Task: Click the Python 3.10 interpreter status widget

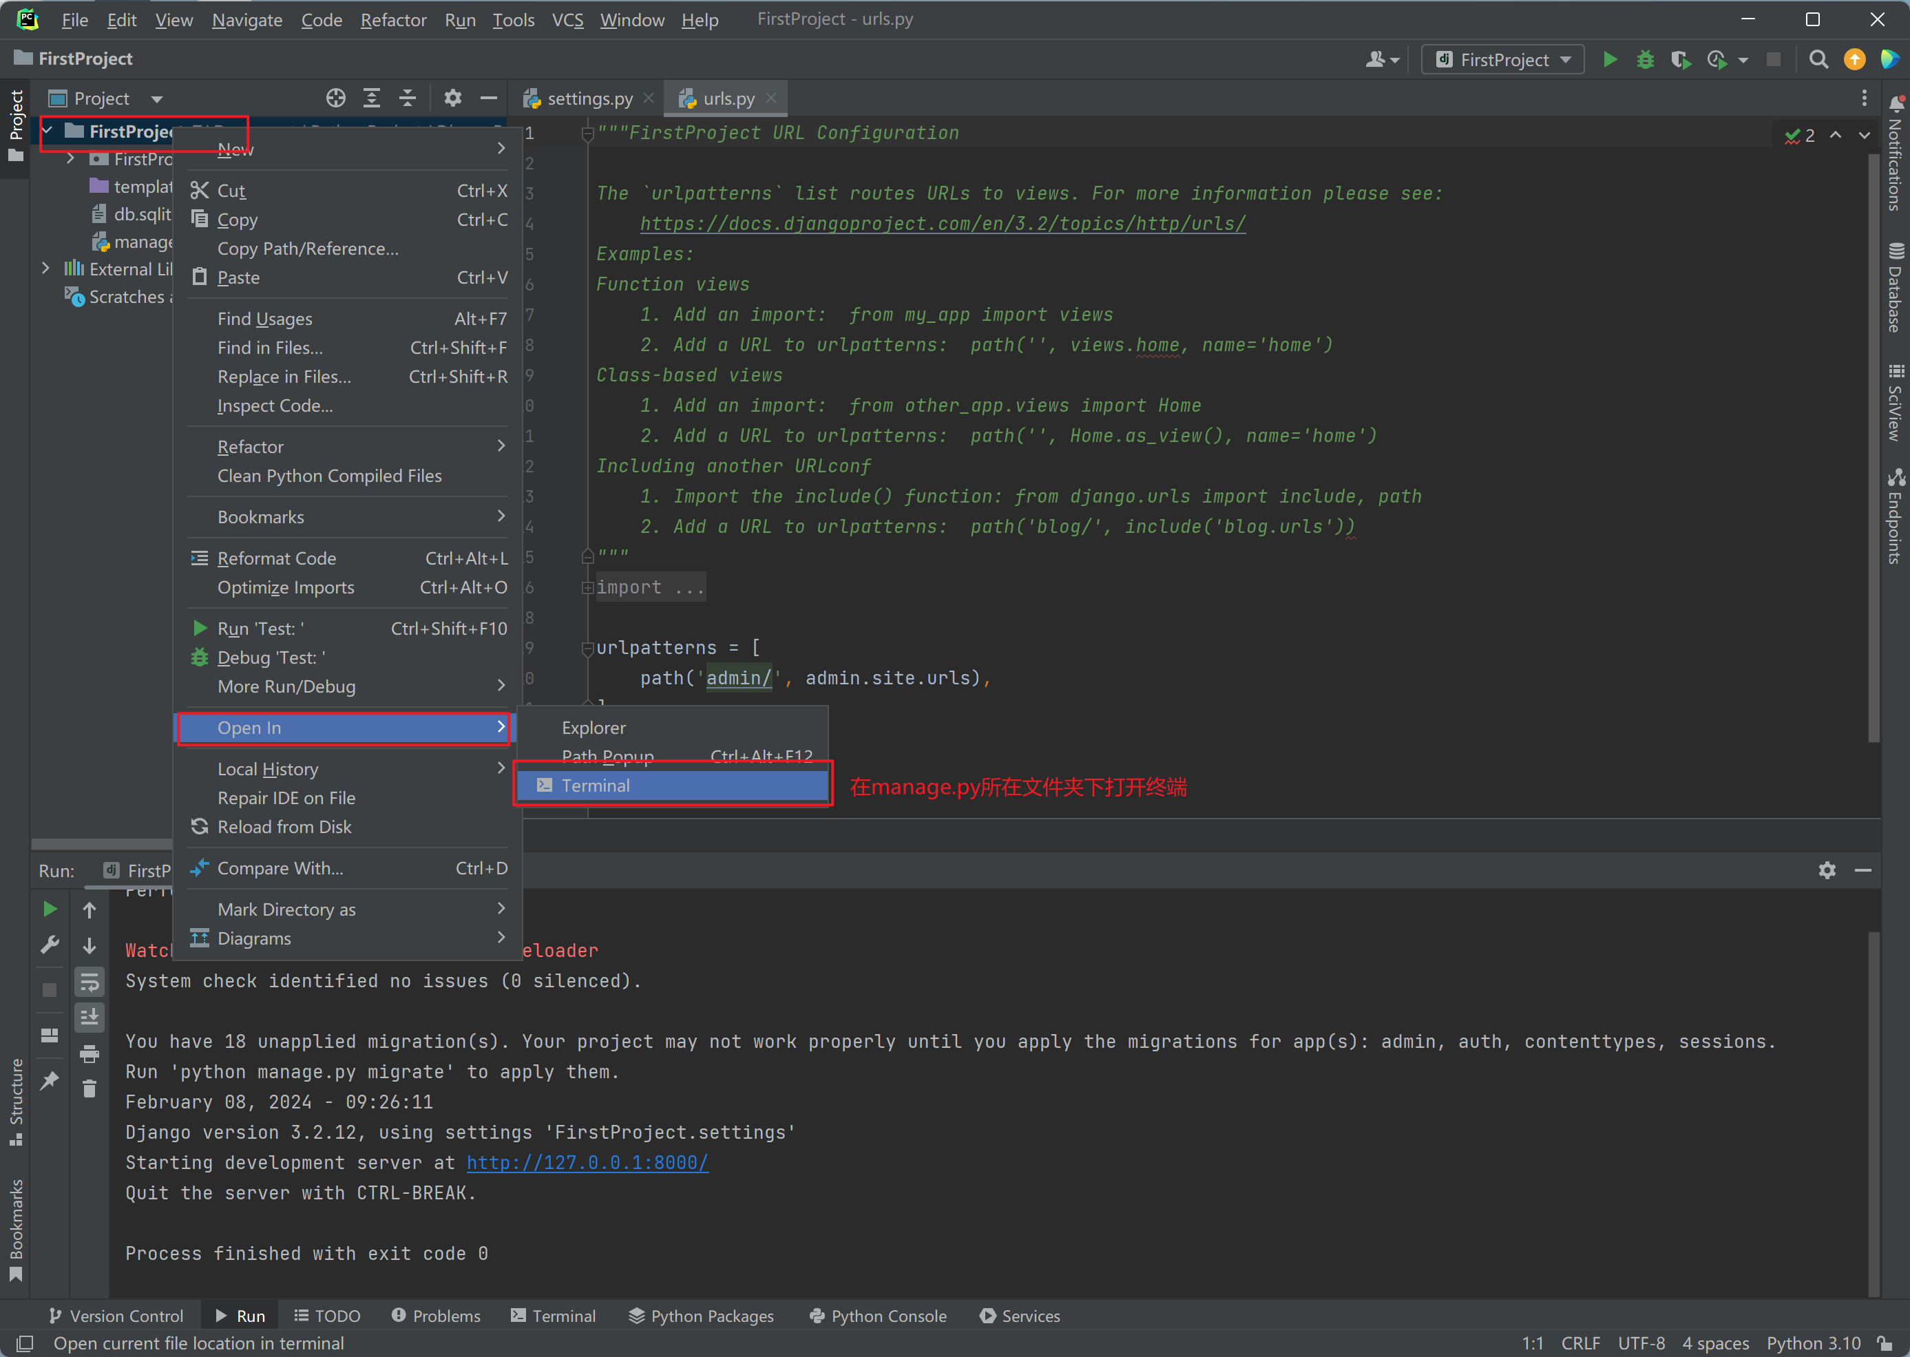Action: click(1813, 1343)
